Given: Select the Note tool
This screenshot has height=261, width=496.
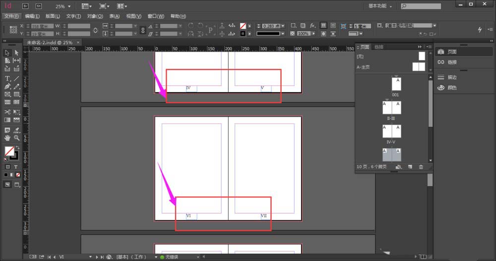Looking at the screenshot, I should [x=7, y=130].
